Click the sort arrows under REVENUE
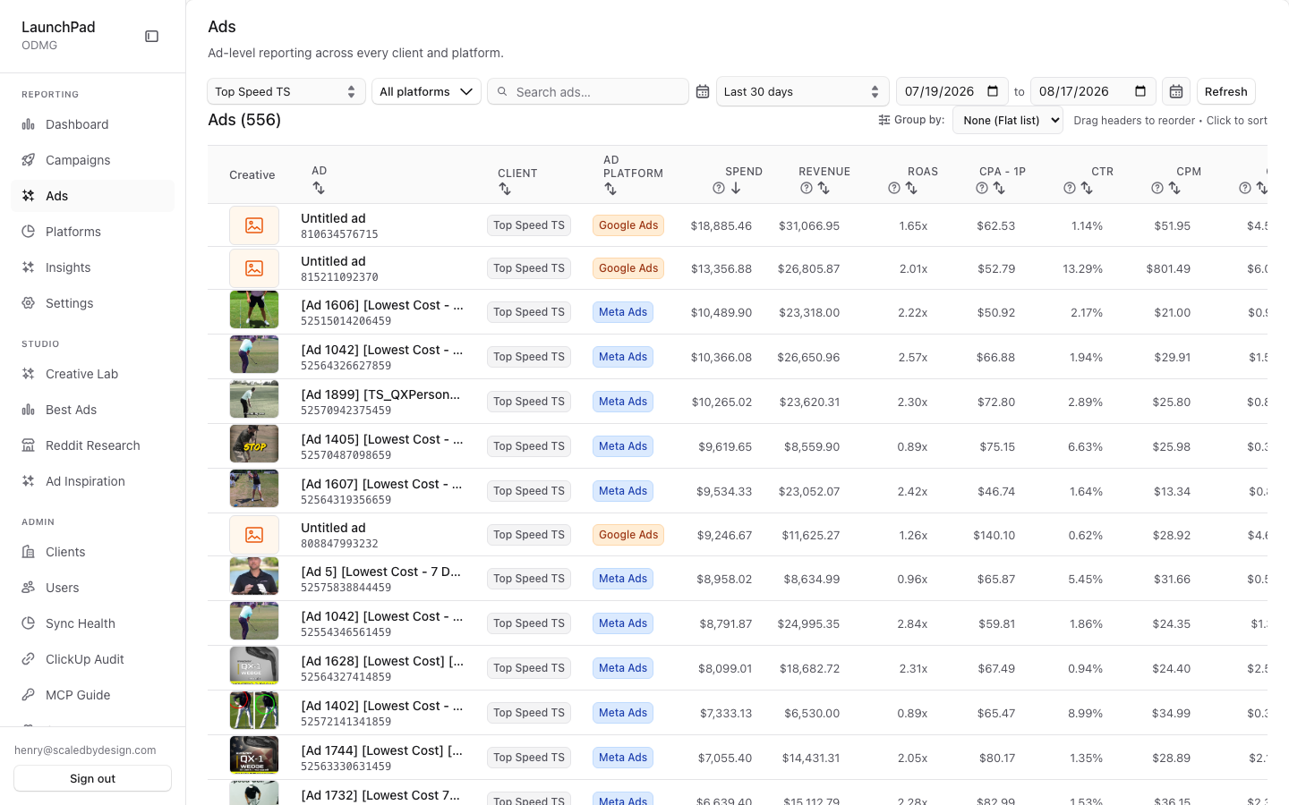 (x=824, y=188)
